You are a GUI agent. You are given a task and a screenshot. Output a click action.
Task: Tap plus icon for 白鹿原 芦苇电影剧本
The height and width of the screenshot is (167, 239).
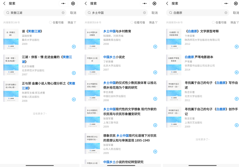click(x=236, y=72)
